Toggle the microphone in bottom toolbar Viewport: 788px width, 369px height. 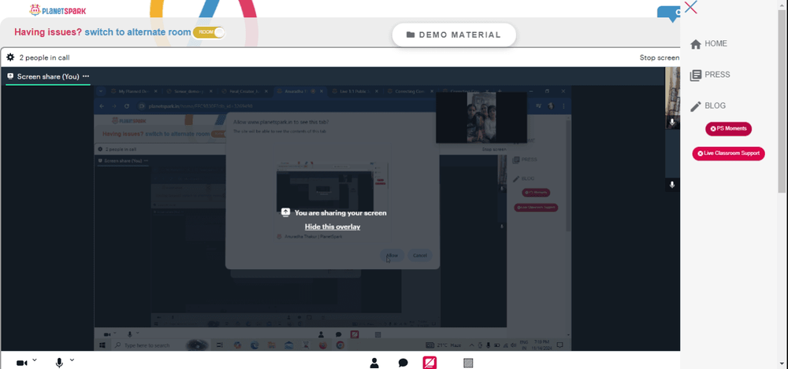point(59,363)
